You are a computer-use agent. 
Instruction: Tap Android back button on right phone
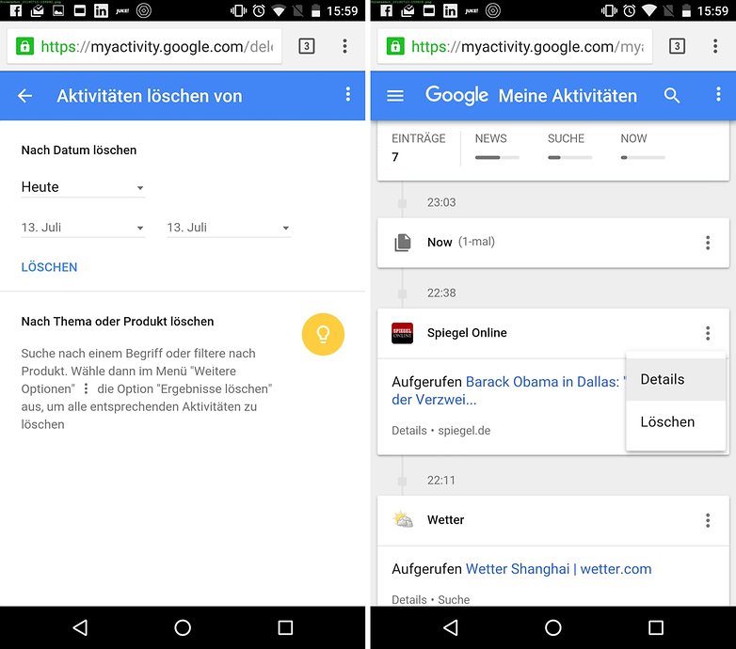pos(451,627)
